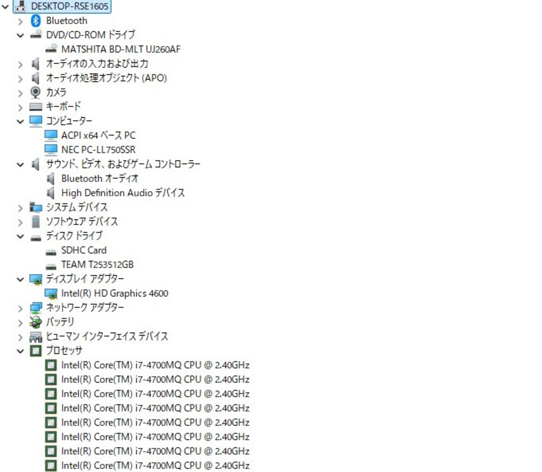Image resolution: width=542 pixels, height=472 pixels.
Task: Select the last i7-4700MQ CPU entry under プロセッサ
Action: point(155,466)
